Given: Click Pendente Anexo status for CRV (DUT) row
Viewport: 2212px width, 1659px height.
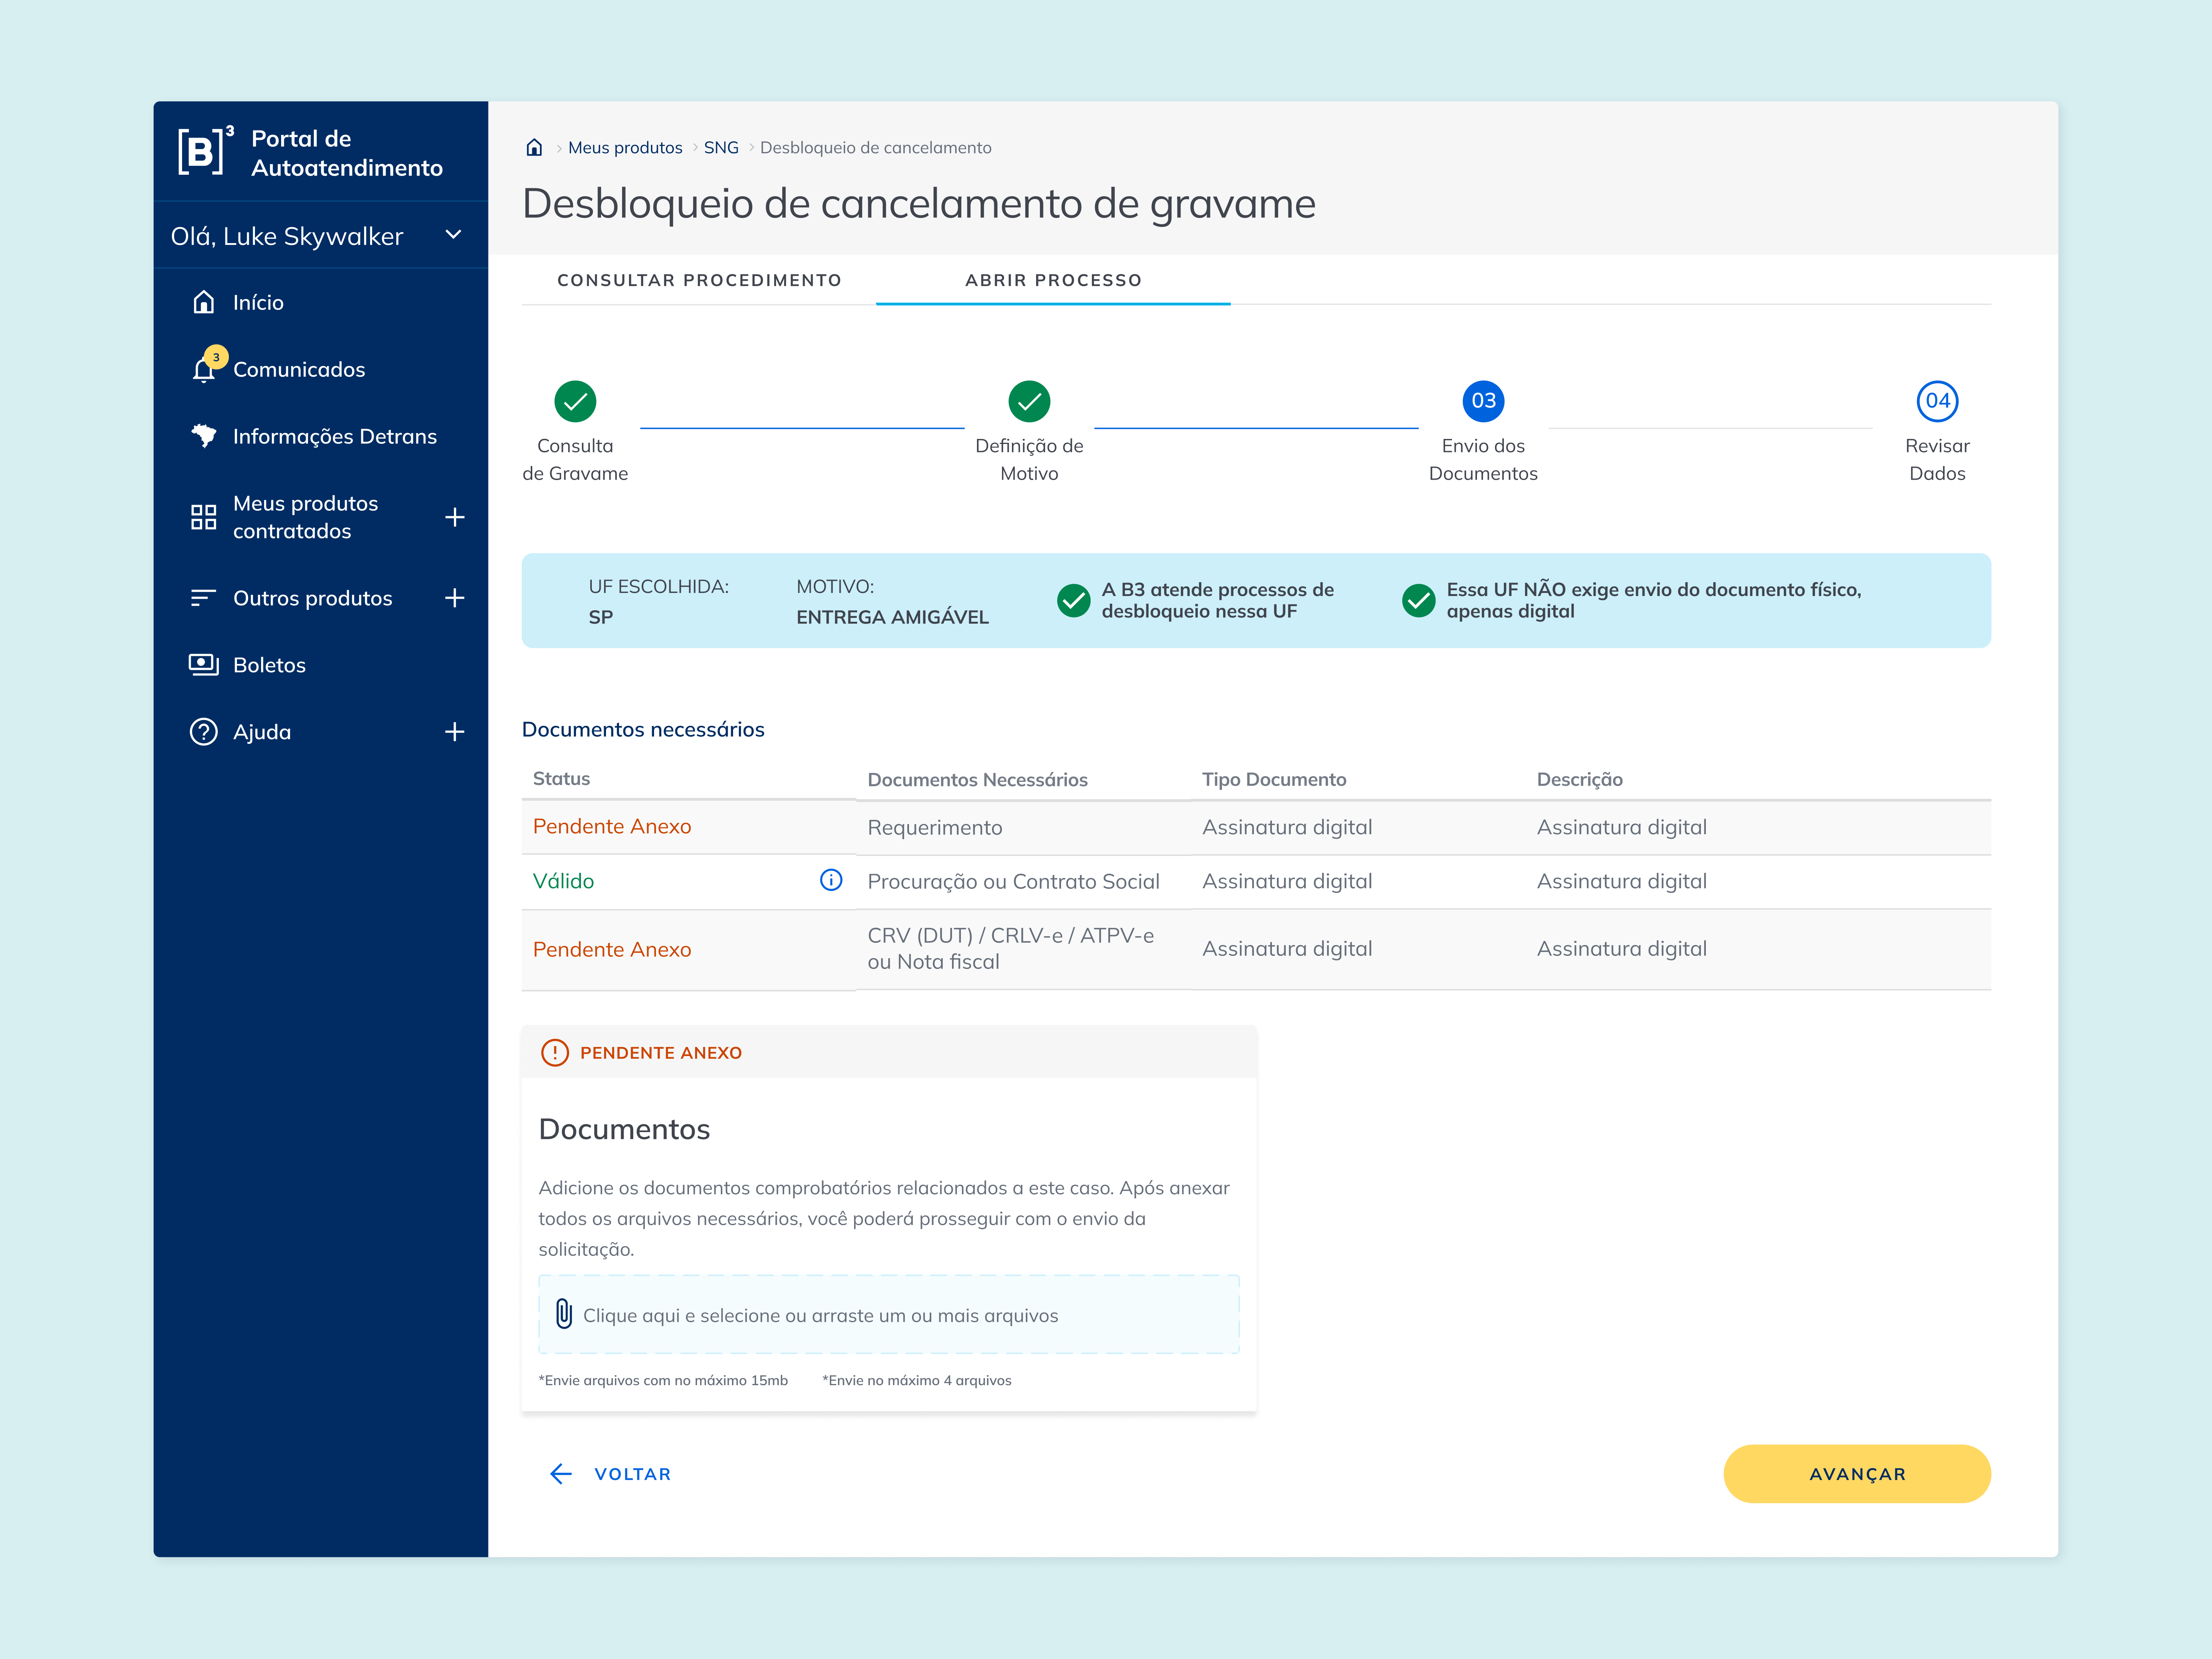Looking at the screenshot, I should coord(612,949).
